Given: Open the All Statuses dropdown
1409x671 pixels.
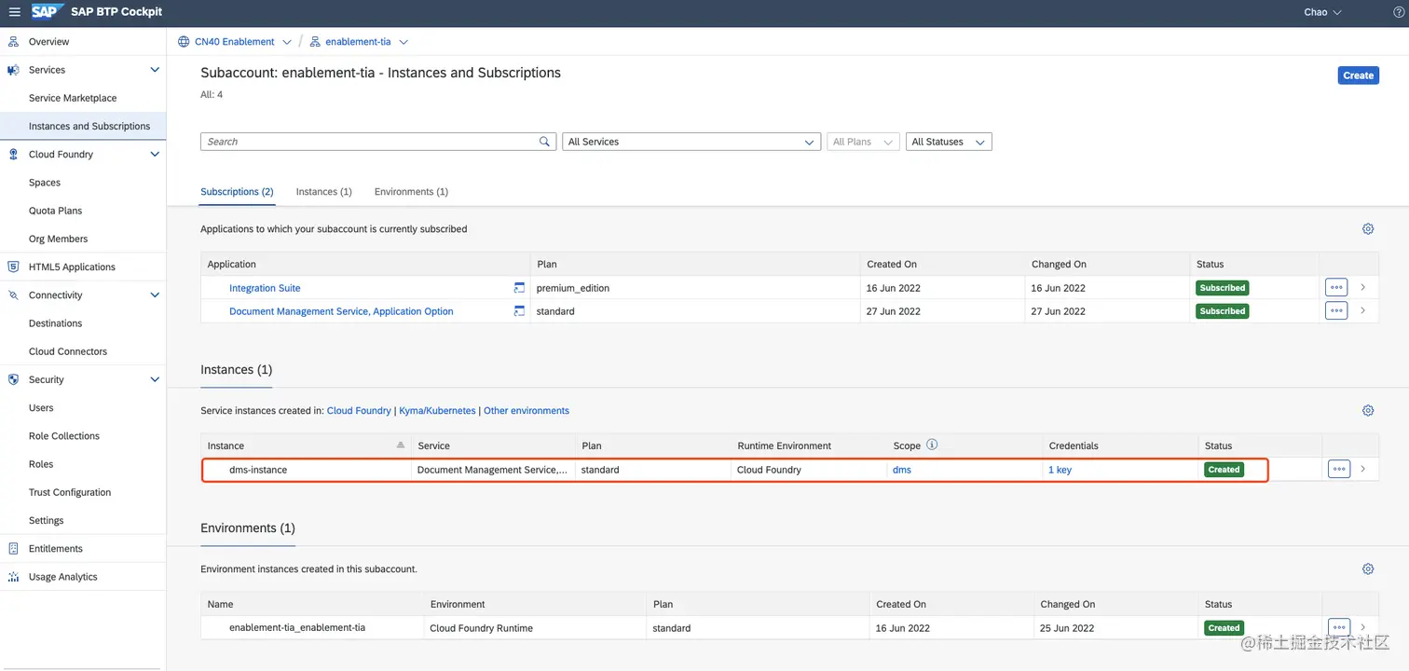Looking at the screenshot, I should (x=948, y=142).
